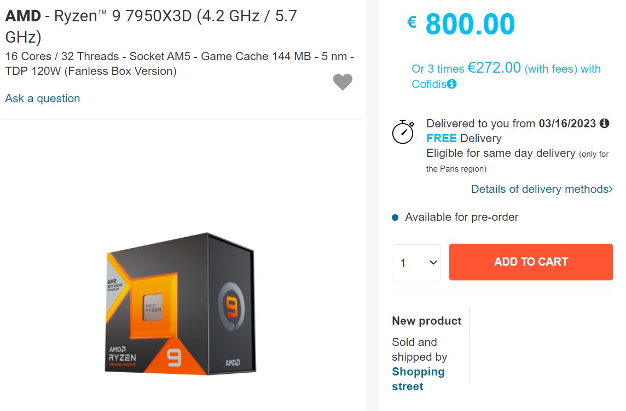Click the heart wishlist icon
This screenshot has height=411, width=626.
tap(343, 81)
